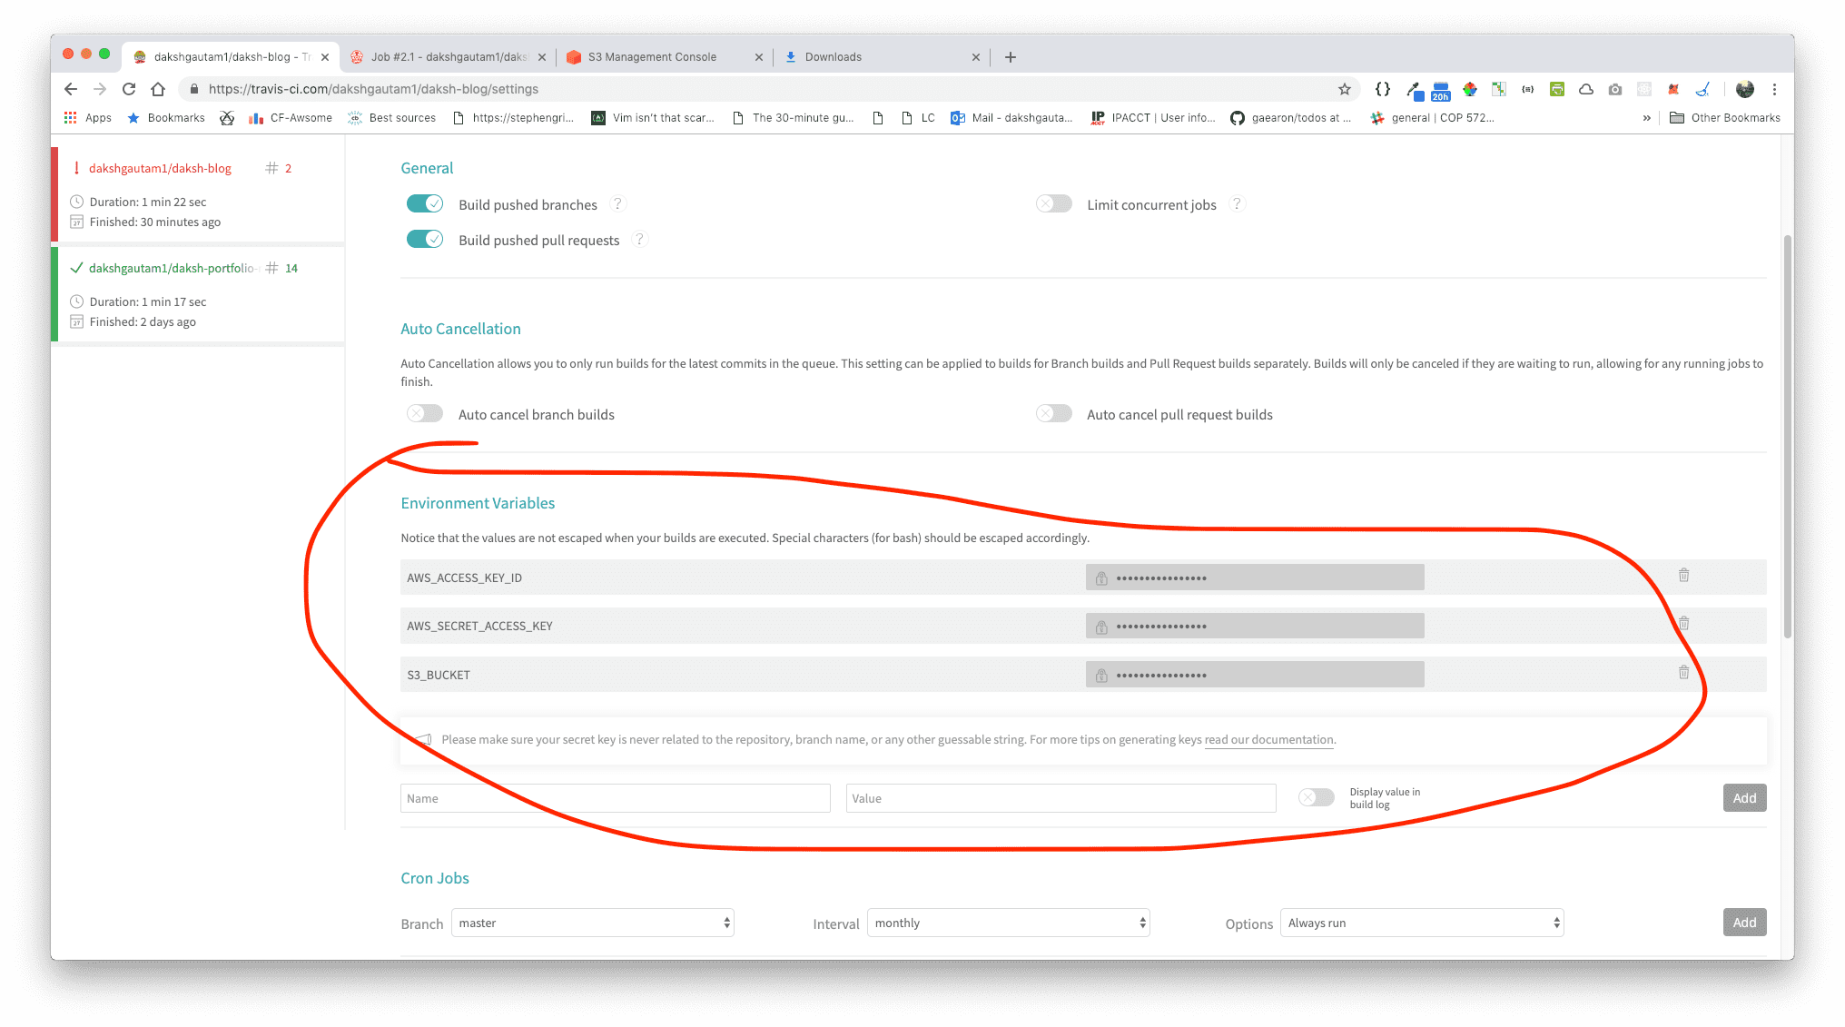
Task: Click the environment variable Value field
Action: tap(1061, 798)
